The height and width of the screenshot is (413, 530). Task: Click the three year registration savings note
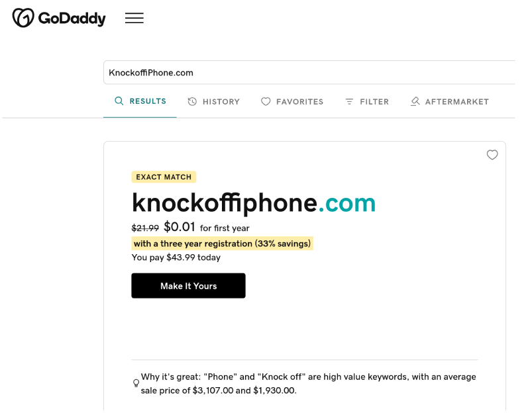tap(222, 244)
